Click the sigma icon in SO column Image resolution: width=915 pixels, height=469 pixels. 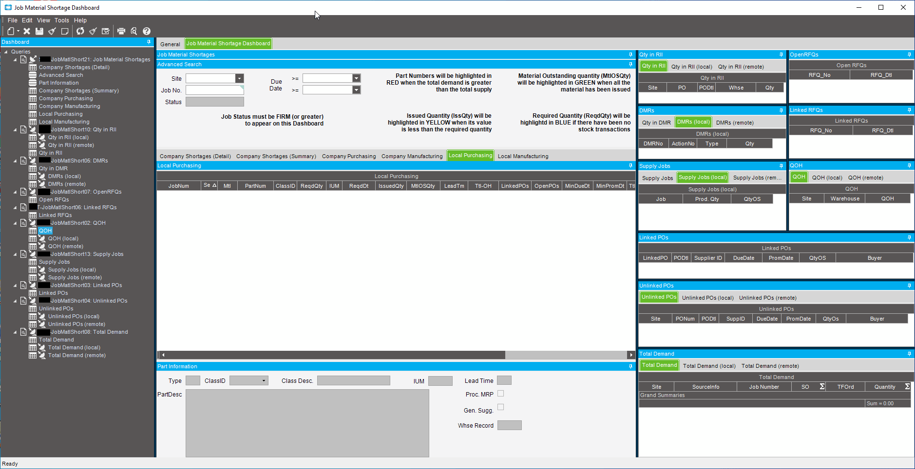click(x=822, y=387)
